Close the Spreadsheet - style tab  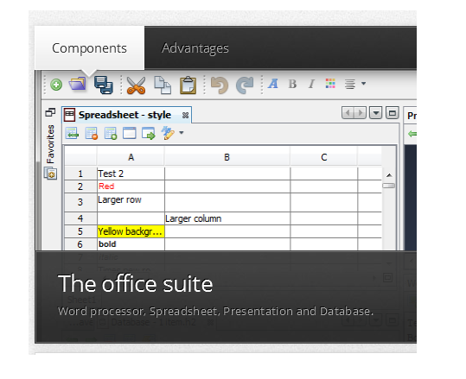[185, 115]
